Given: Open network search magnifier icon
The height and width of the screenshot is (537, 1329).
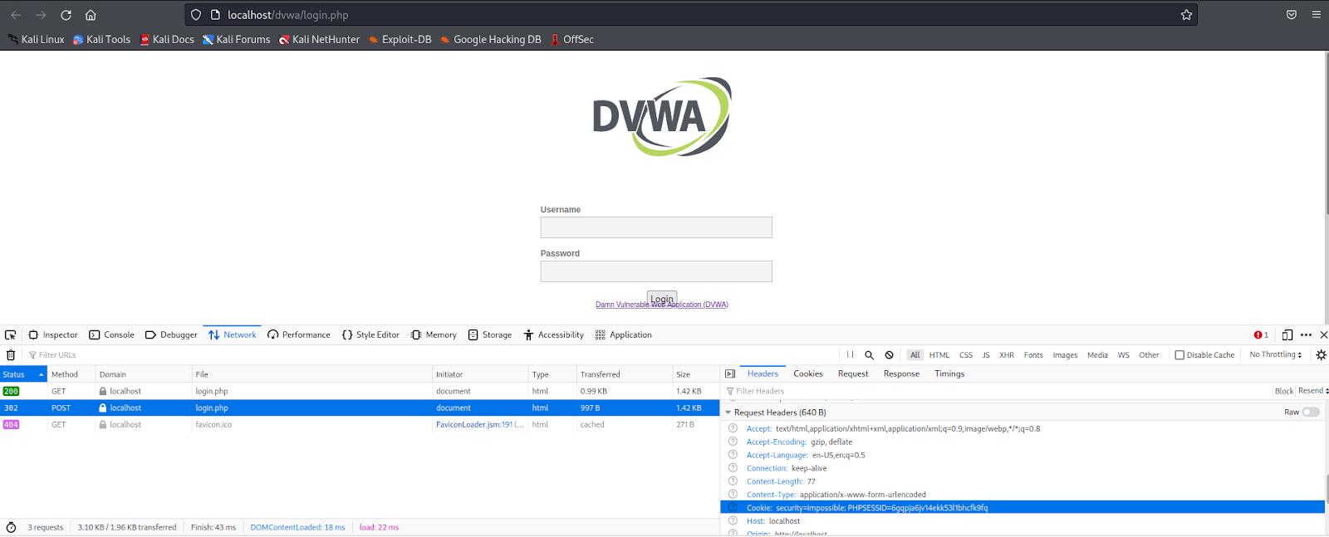Looking at the screenshot, I should click(x=870, y=355).
